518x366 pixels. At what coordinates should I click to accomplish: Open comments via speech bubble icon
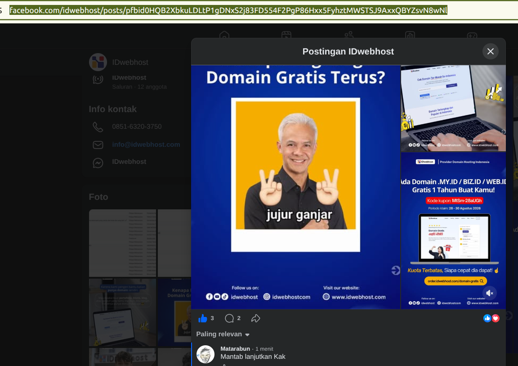[229, 318]
